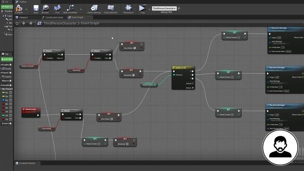The height and width of the screenshot is (171, 304).
Task: Select the Switch on Int node header
Action: pyautogui.click(x=183, y=67)
